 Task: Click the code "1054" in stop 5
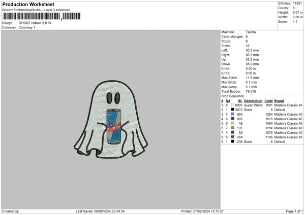[x=269, y=123]
